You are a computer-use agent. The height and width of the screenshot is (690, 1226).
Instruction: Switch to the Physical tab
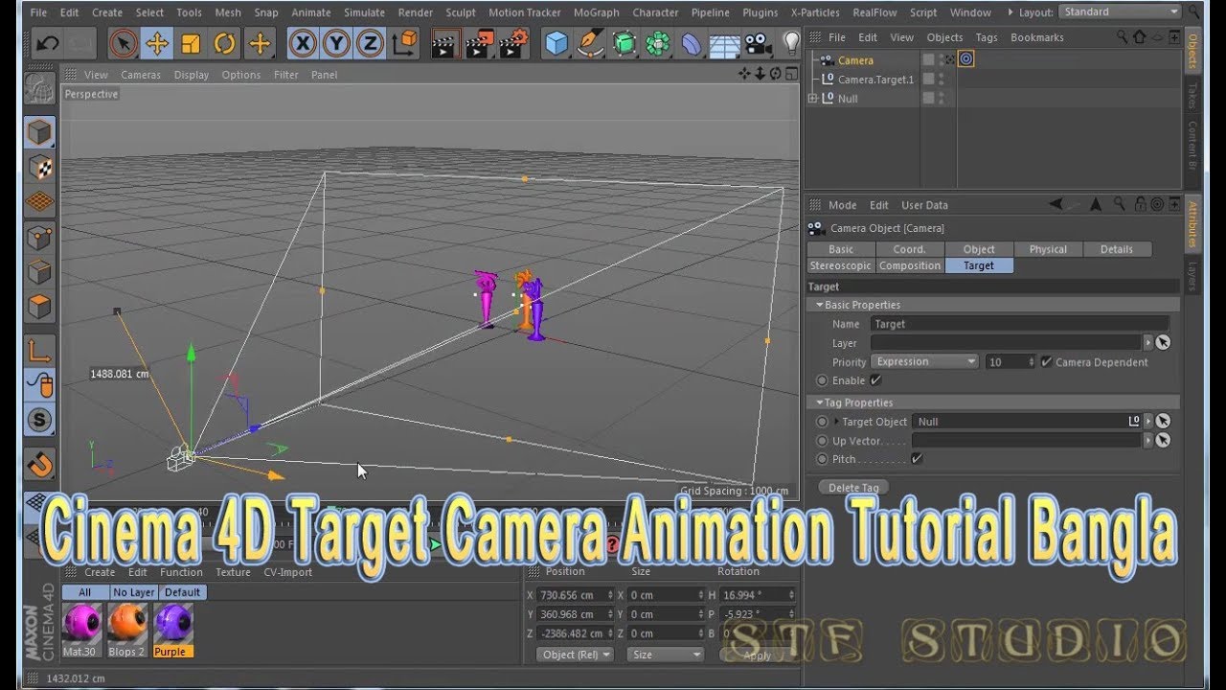point(1048,249)
